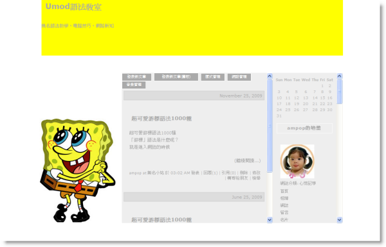Click the 網誌分類: 心情記事 category text
Viewport: 386px width, 247px height.
click(298, 183)
